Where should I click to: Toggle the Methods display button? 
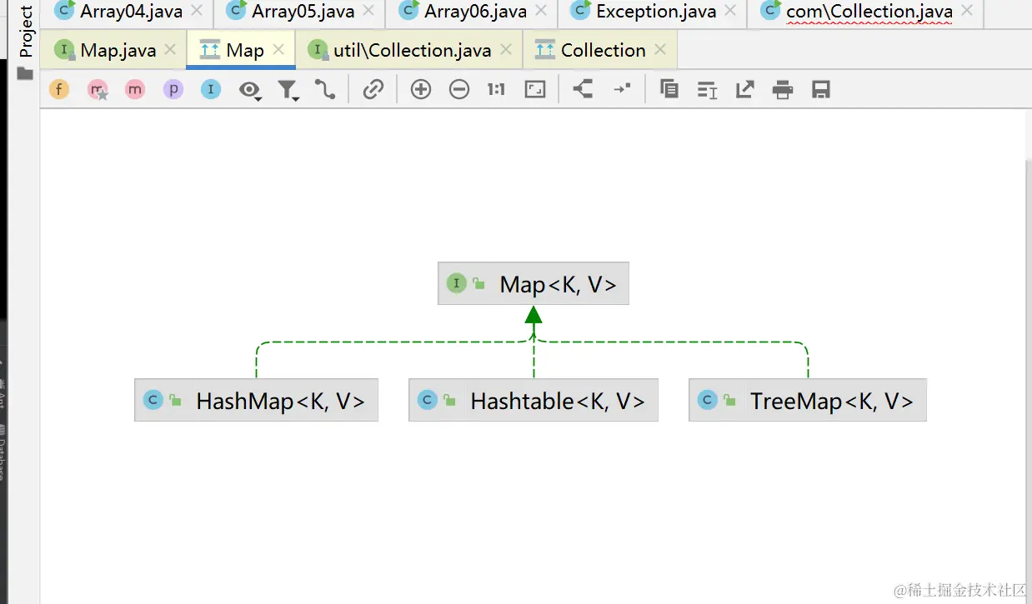click(x=135, y=89)
